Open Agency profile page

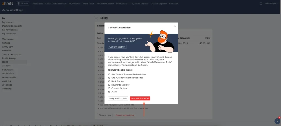[9, 77]
